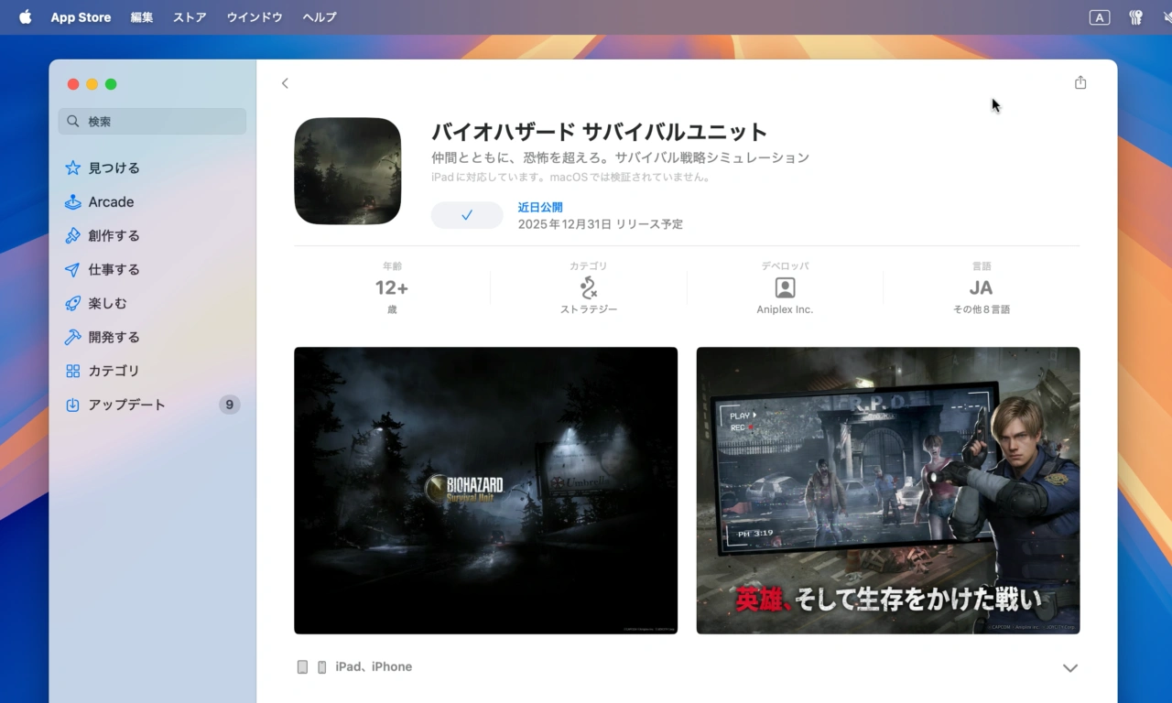1172x703 pixels.
Task: Open the ストア menu
Action: click(190, 17)
